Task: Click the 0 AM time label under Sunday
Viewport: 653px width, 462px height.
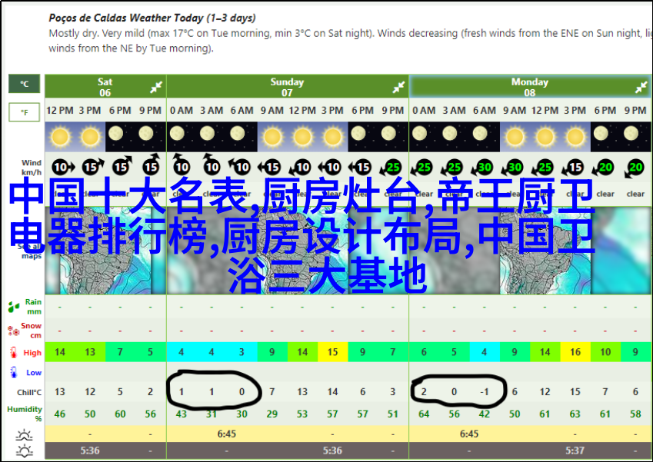Action: click(182, 110)
